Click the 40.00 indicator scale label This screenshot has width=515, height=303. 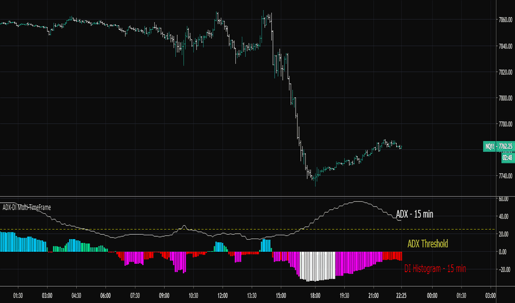tap(503, 217)
